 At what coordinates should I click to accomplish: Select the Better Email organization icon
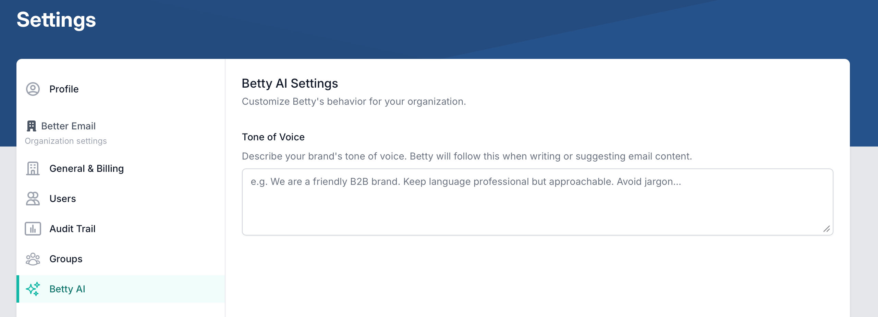coord(32,126)
